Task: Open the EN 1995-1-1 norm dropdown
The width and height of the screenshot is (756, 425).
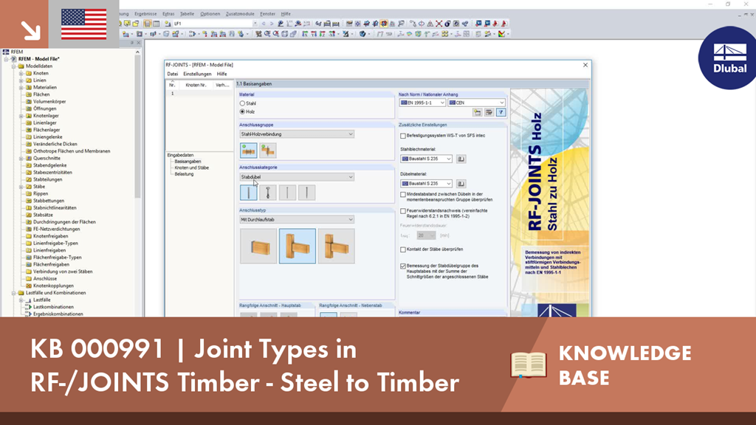Action: [x=422, y=103]
